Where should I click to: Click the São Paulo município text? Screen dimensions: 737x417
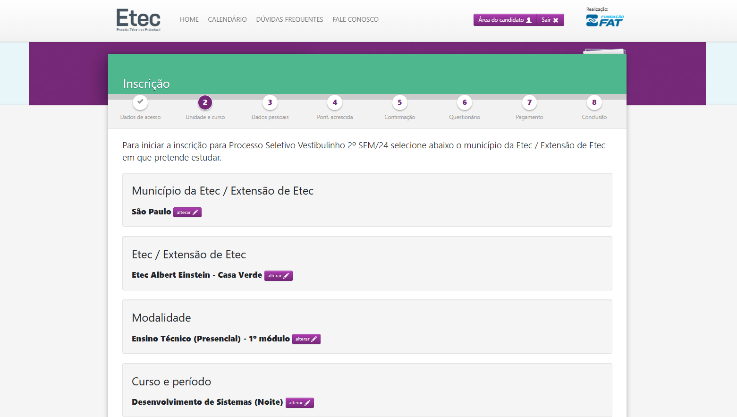pos(151,212)
